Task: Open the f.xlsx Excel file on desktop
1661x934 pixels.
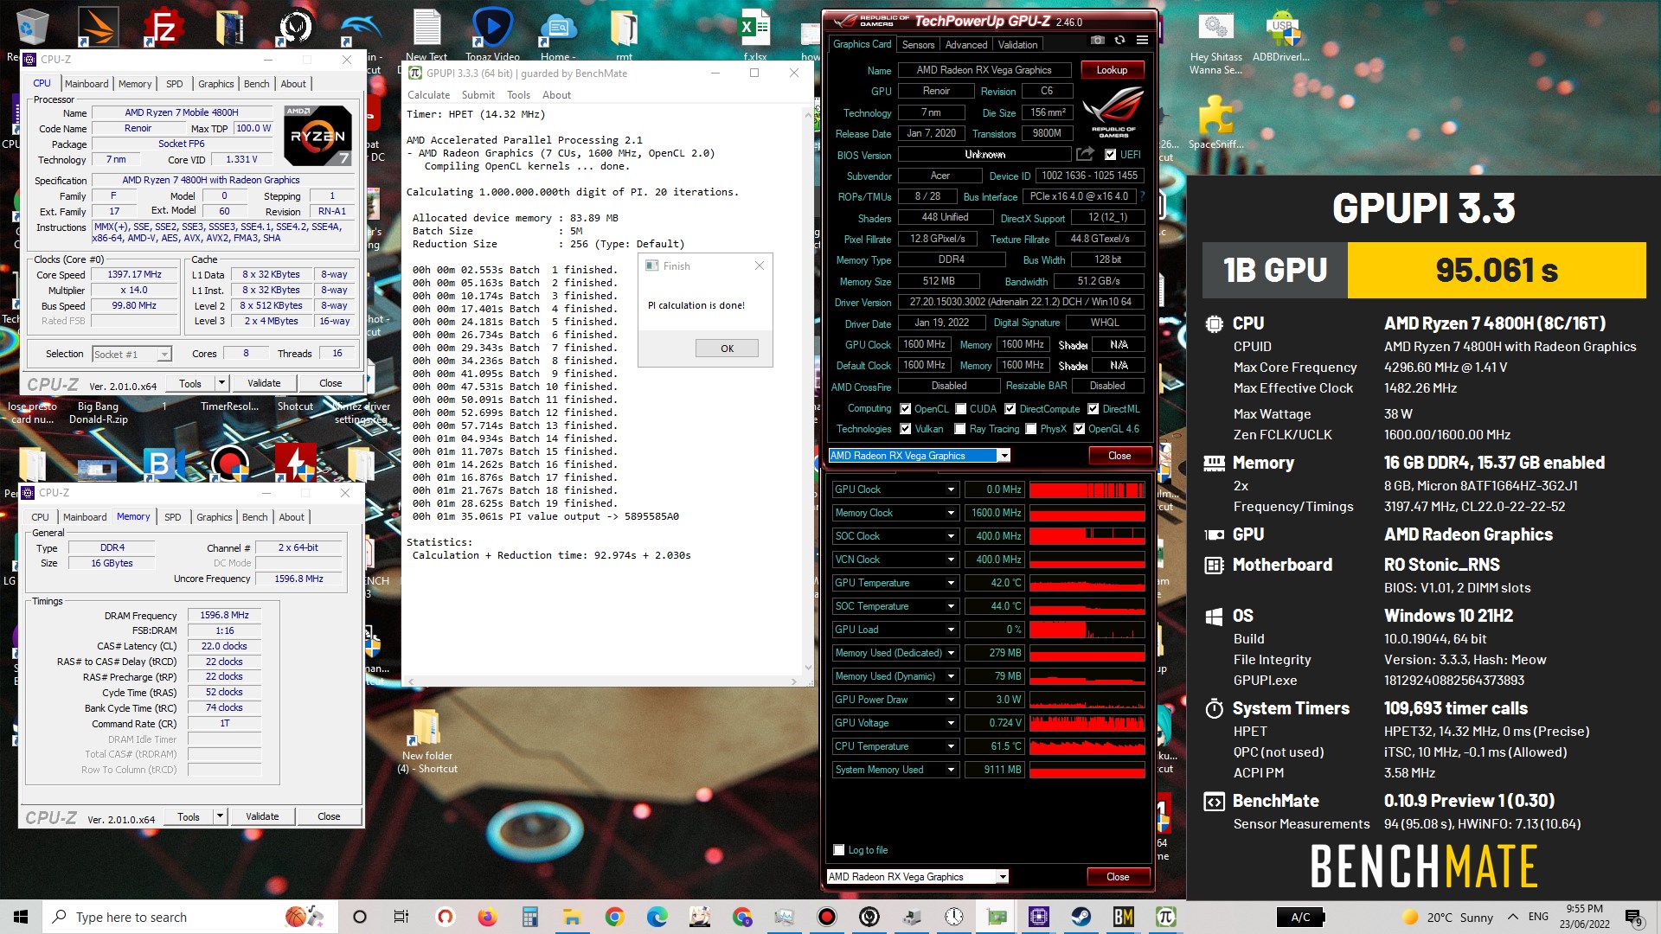Action: [x=755, y=33]
